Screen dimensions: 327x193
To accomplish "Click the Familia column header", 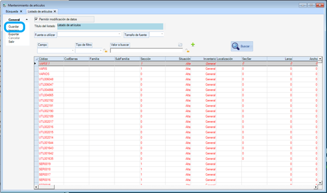I will [x=102, y=59].
